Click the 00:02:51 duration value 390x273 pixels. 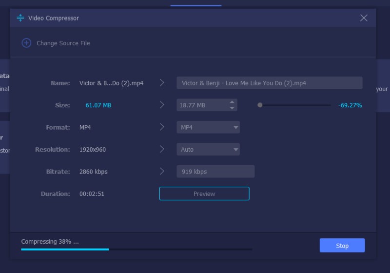tap(92, 194)
